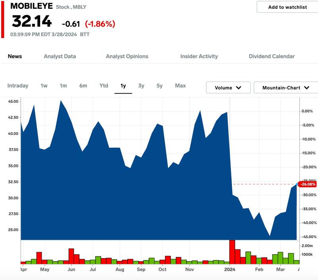
Task: Click the Mountain-Chart dropdown chevron arrow
Action: pos(306,87)
